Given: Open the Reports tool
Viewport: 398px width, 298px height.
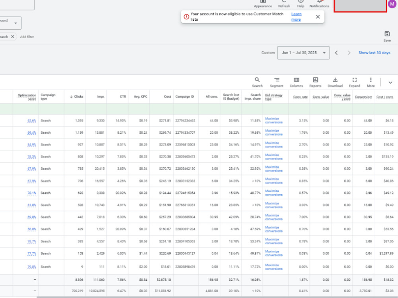Looking at the screenshot, I should click(315, 82).
